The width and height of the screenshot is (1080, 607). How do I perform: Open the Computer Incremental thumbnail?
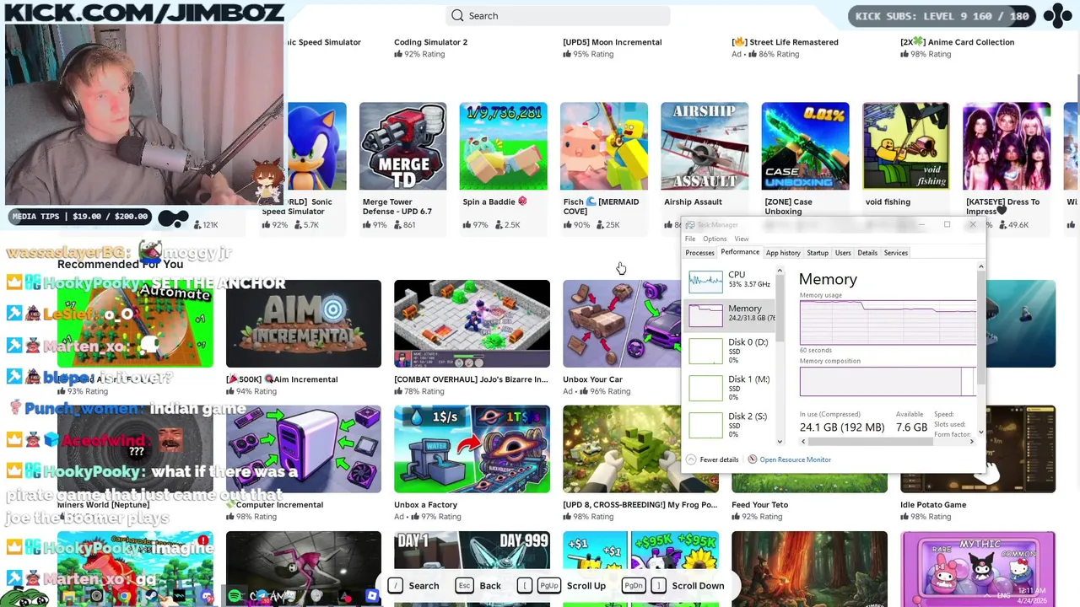[x=303, y=449]
